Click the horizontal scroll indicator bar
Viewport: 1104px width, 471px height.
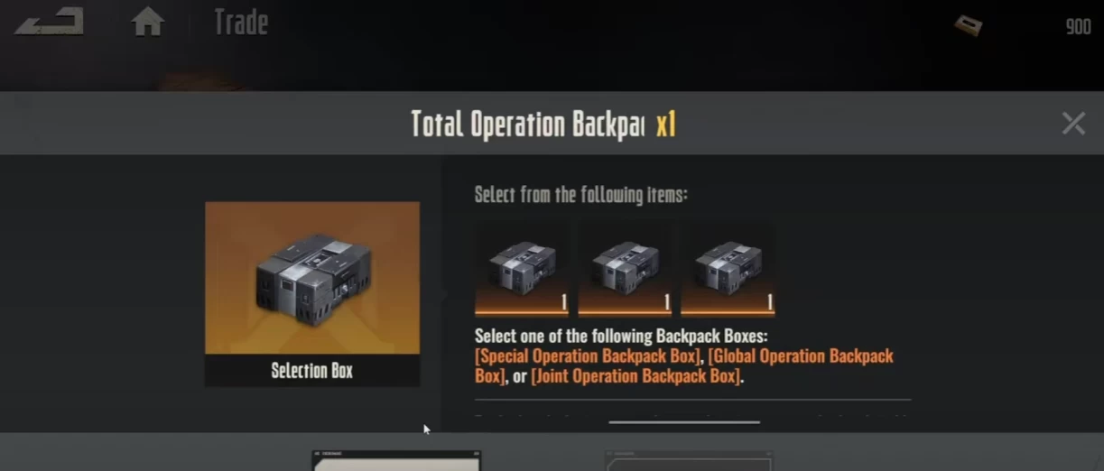pos(684,421)
